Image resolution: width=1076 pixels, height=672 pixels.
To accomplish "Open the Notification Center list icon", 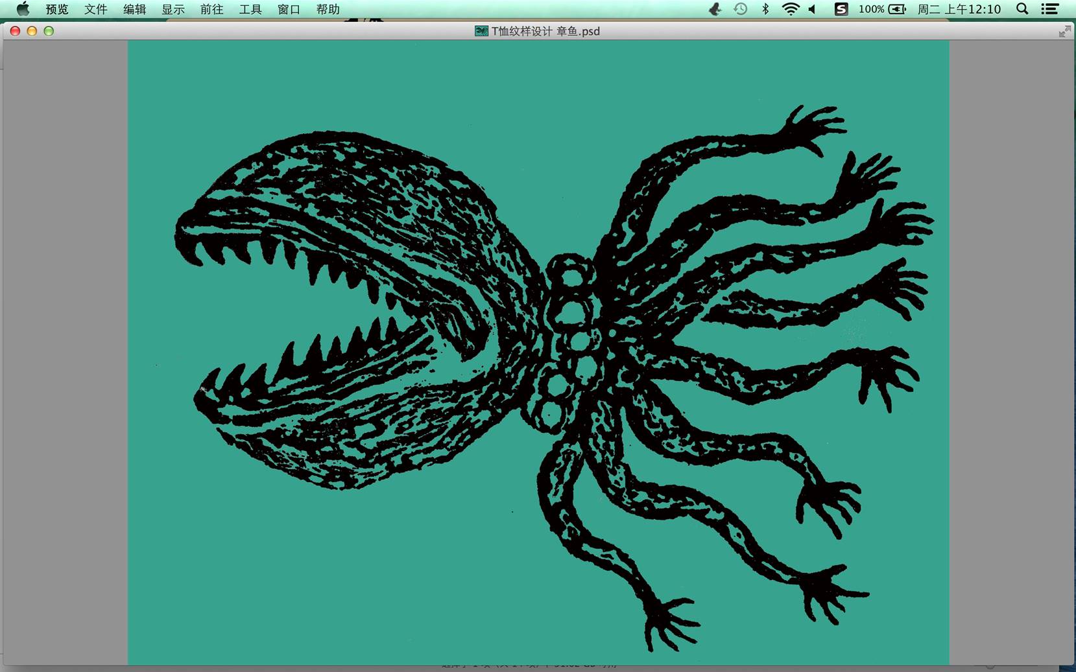I will click(x=1050, y=9).
